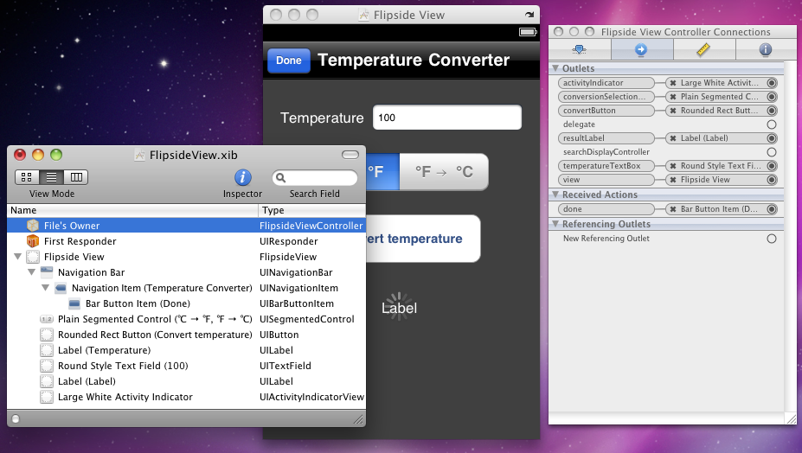Open the Attributes inspector tab

[579, 49]
